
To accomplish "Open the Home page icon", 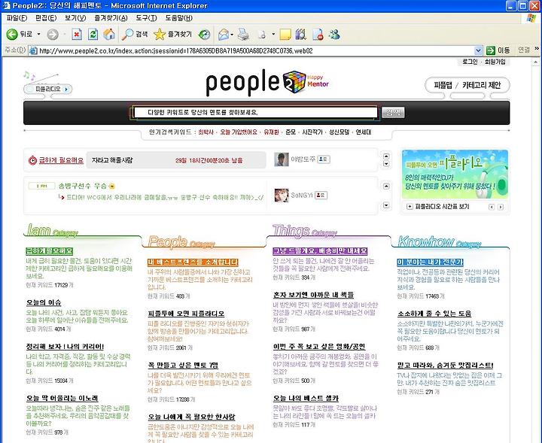I will (x=109, y=34).
